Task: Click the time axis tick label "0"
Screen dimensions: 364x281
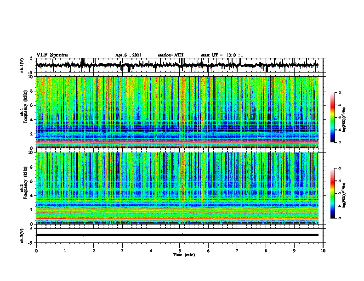Action: pos(36,251)
